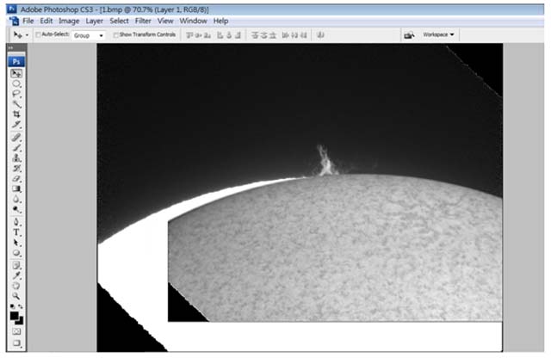Select the Horizontal Type tool

(x=16, y=232)
